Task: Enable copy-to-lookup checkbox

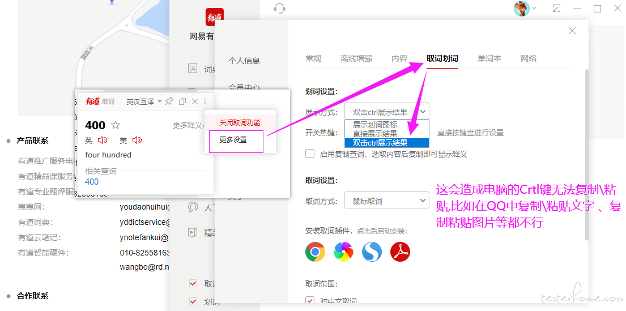Action: coord(310,154)
